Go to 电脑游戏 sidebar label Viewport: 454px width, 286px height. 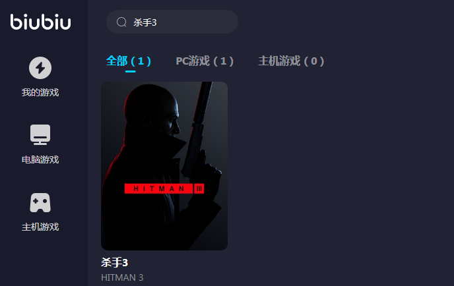(40, 159)
